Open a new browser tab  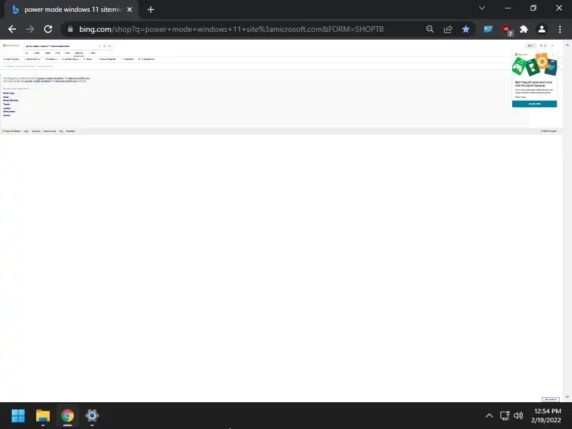click(x=151, y=9)
